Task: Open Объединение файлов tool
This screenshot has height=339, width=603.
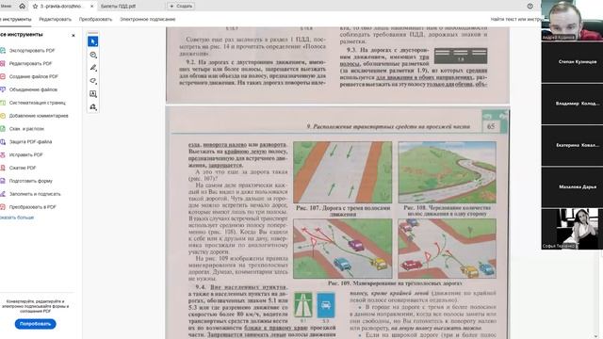Action: [33, 89]
